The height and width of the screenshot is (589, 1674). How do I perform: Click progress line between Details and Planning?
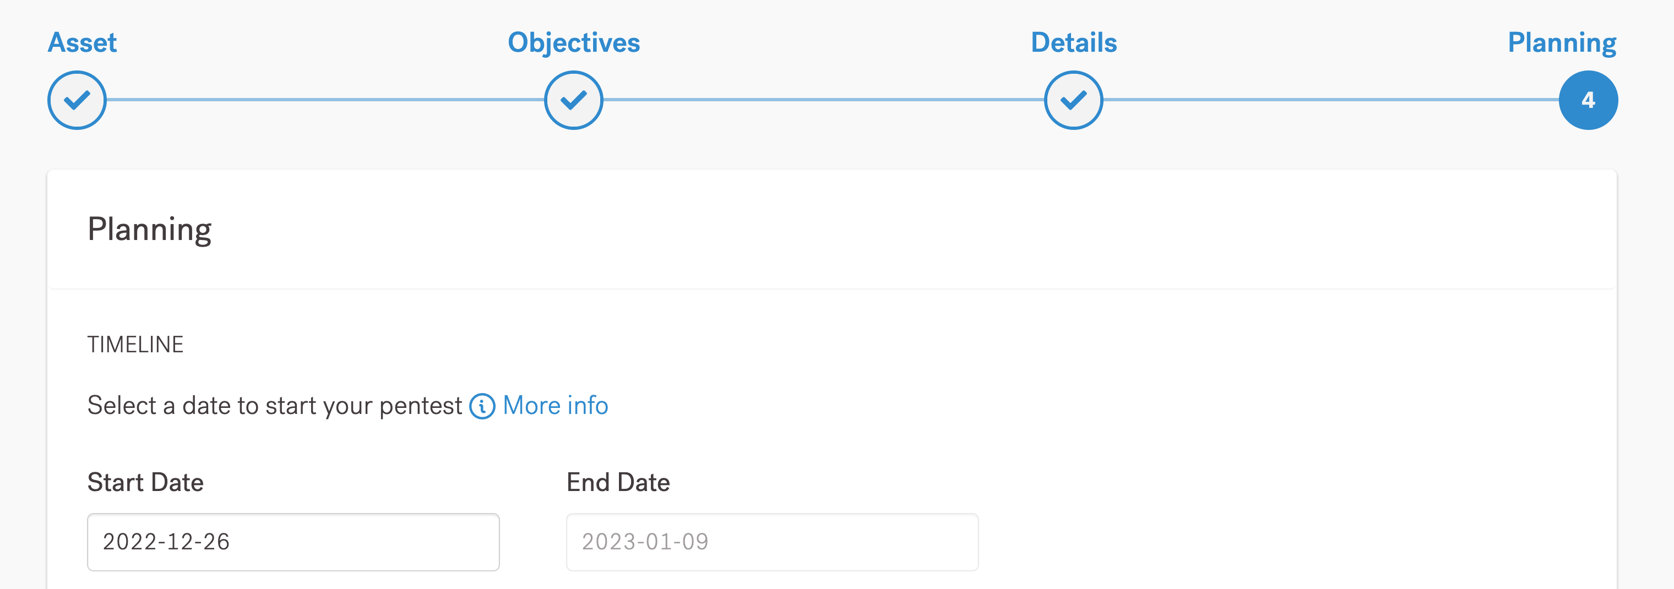click(1330, 100)
